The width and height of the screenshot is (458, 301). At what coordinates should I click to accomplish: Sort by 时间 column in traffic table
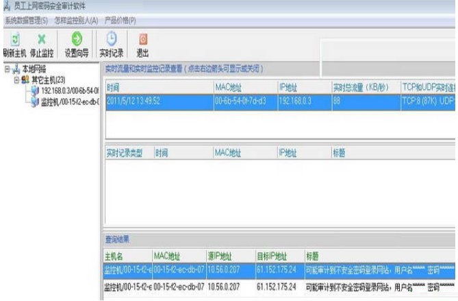click(x=160, y=87)
